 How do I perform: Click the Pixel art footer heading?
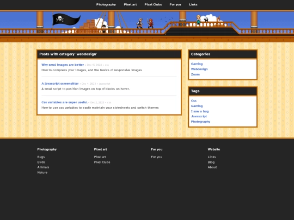pyautogui.click(x=100, y=149)
